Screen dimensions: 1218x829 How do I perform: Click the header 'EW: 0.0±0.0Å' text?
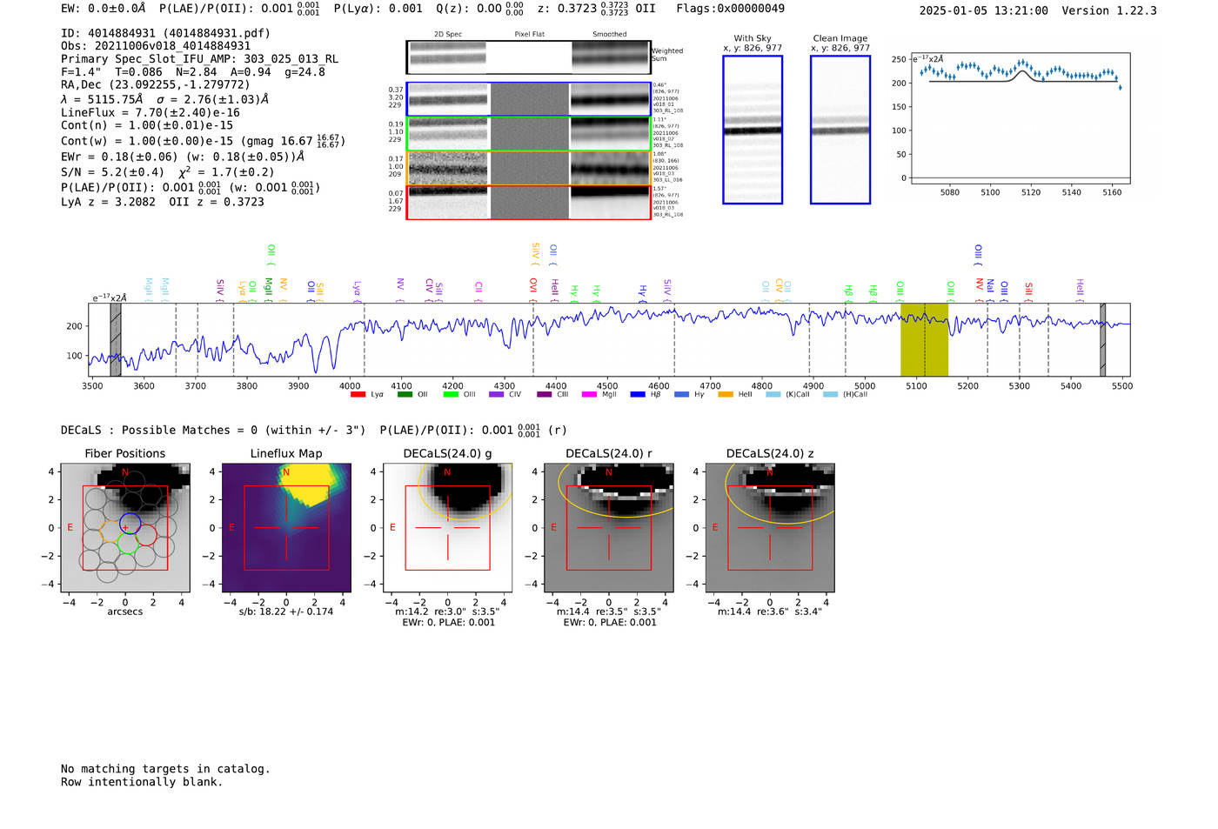pyautogui.click(x=104, y=8)
